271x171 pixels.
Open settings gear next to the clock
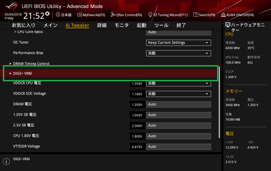coord(47,13)
